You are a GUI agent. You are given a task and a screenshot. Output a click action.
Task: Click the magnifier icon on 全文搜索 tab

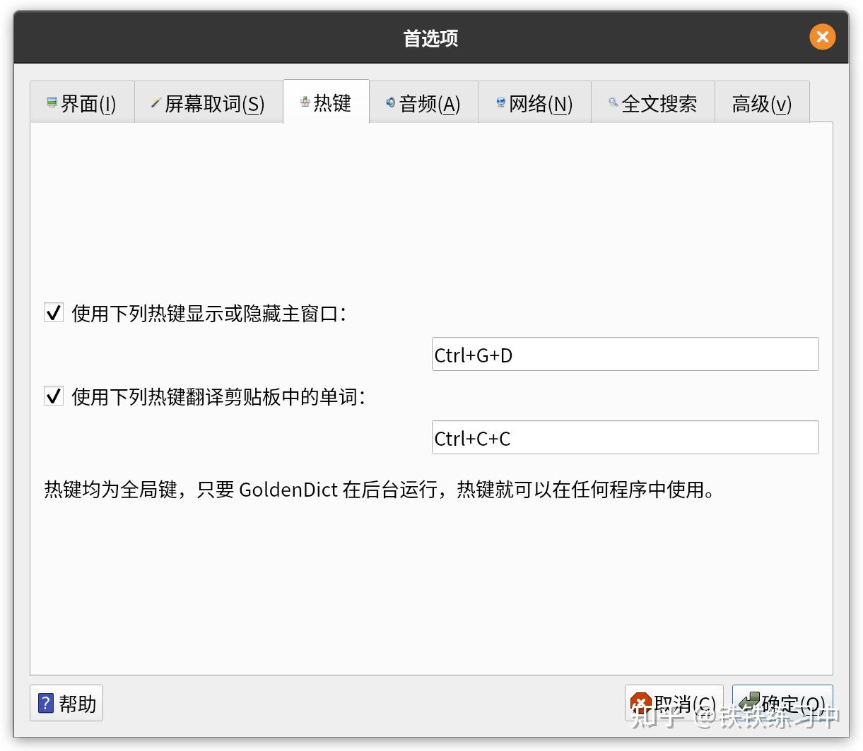tap(613, 102)
